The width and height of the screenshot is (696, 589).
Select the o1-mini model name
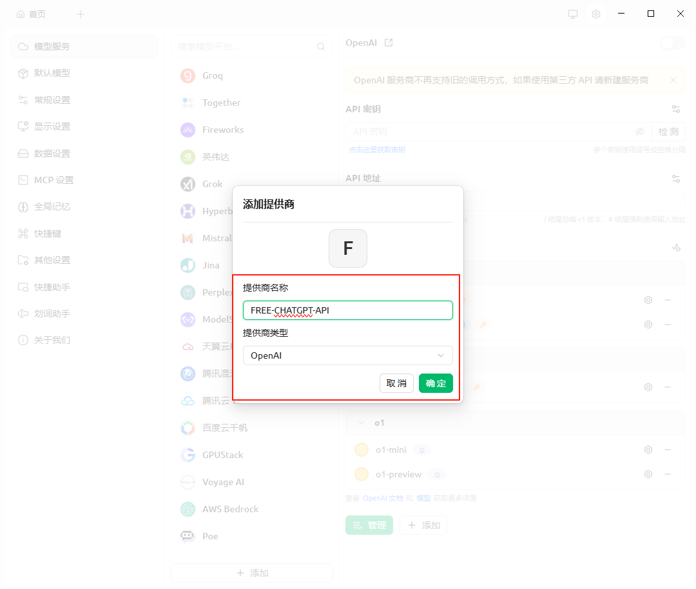[391, 450]
